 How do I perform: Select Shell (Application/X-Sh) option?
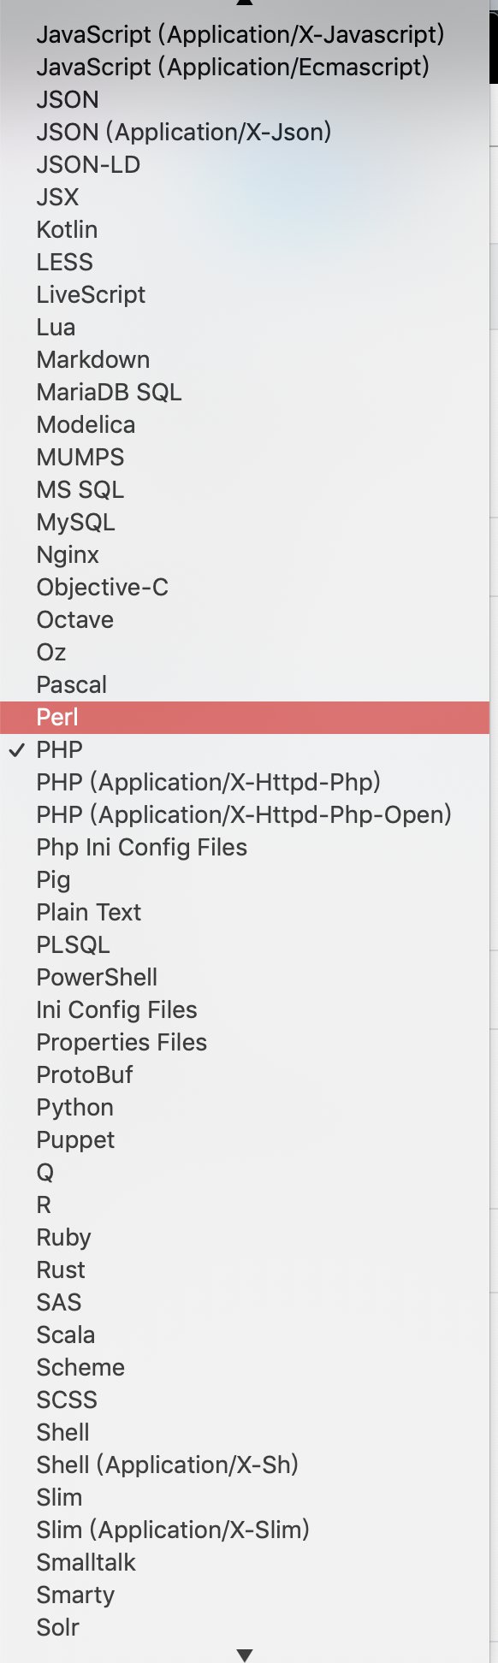point(245,1465)
